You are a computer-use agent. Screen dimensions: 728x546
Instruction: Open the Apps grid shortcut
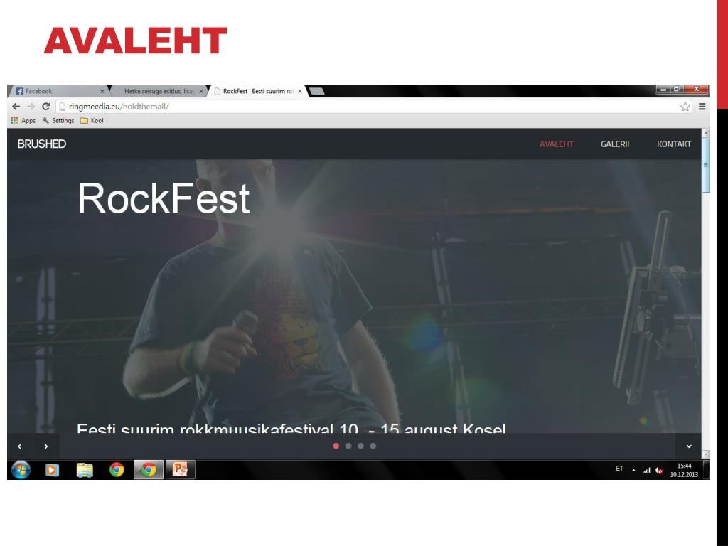pyautogui.click(x=23, y=120)
